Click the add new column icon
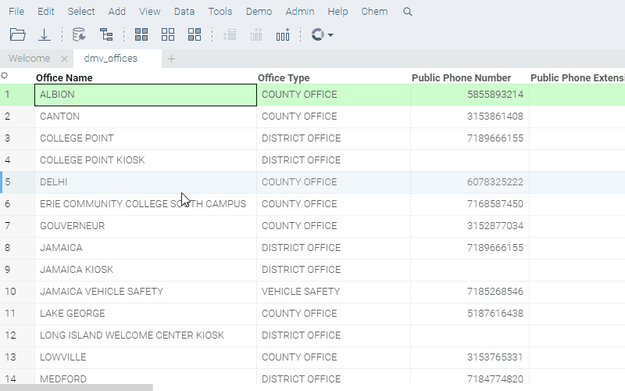This screenshot has width=625, height=391. [283, 34]
